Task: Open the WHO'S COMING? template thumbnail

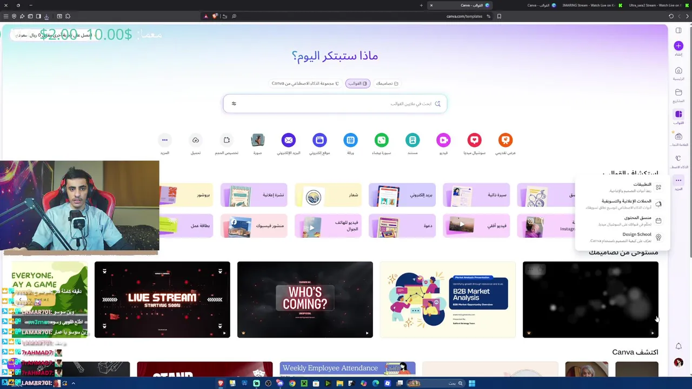Action: click(305, 300)
